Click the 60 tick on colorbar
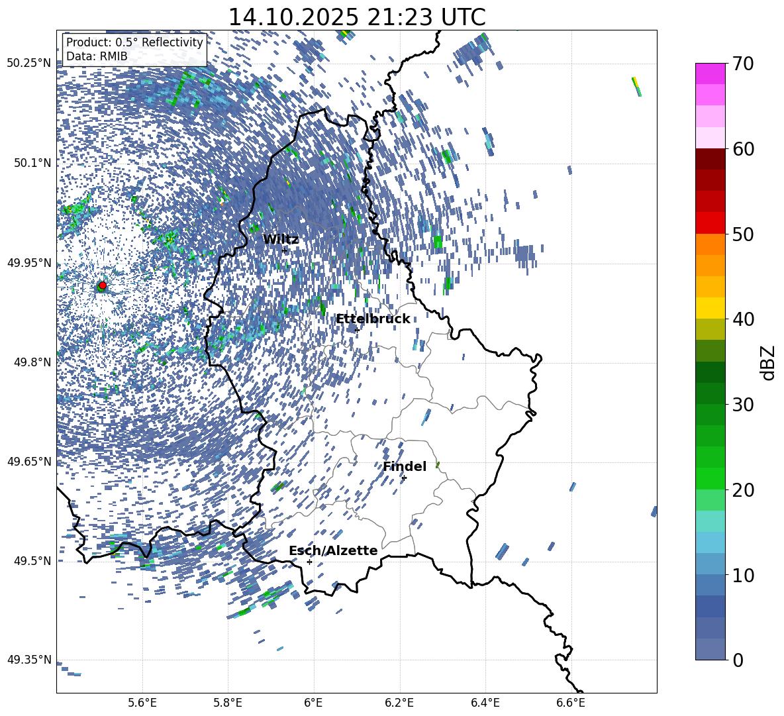The width and height of the screenshot is (784, 716). (743, 149)
